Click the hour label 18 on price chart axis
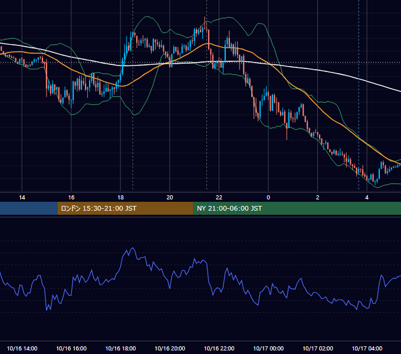The image size is (401, 354). [120, 198]
